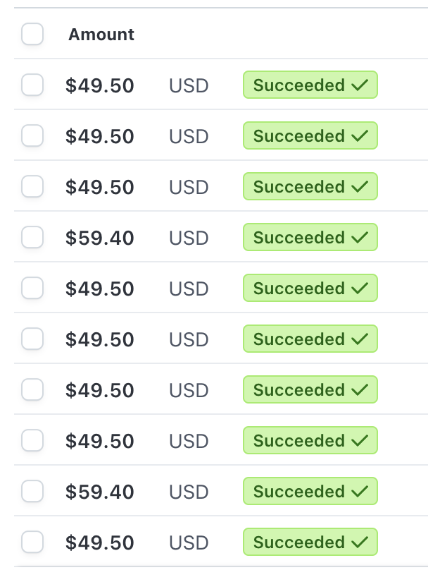
Task: Open the first $59.40 payment amount
Action: point(100,238)
